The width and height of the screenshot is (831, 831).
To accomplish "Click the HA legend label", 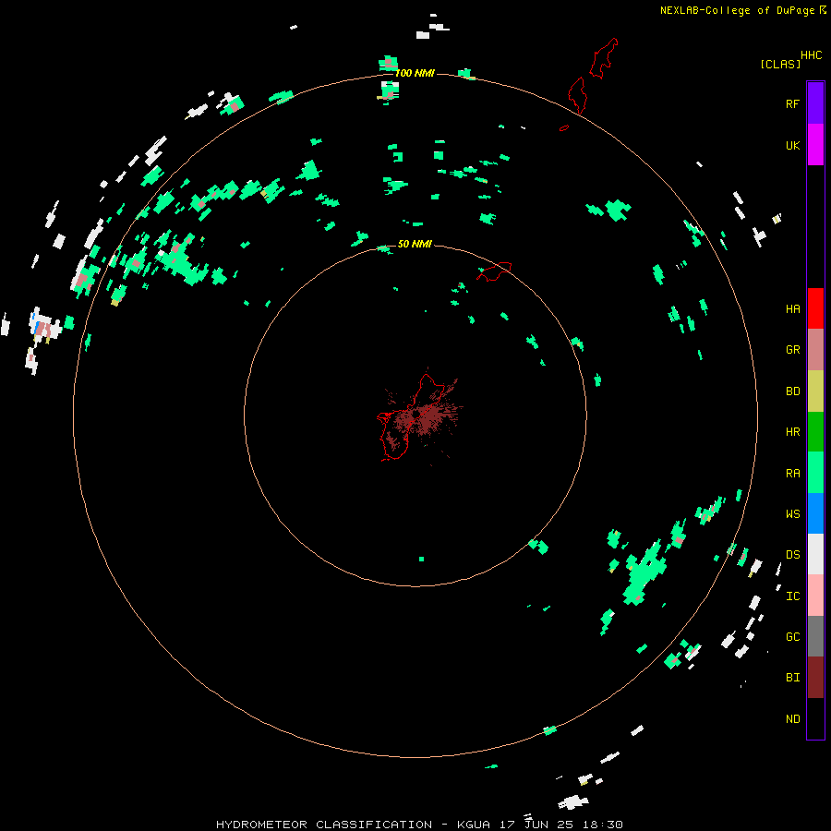I will pyautogui.click(x=792, y=309).
